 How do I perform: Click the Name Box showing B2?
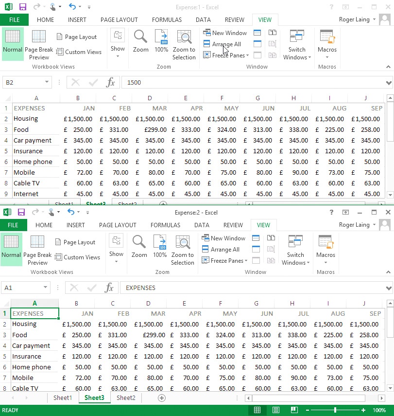[23, 82]
